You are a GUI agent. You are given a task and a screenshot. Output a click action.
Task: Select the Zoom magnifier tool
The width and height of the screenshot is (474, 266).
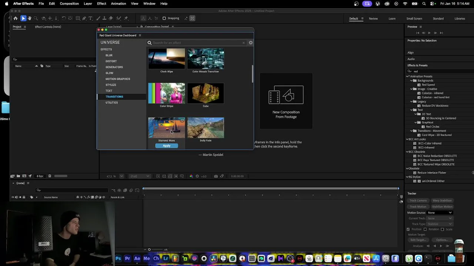36,18
